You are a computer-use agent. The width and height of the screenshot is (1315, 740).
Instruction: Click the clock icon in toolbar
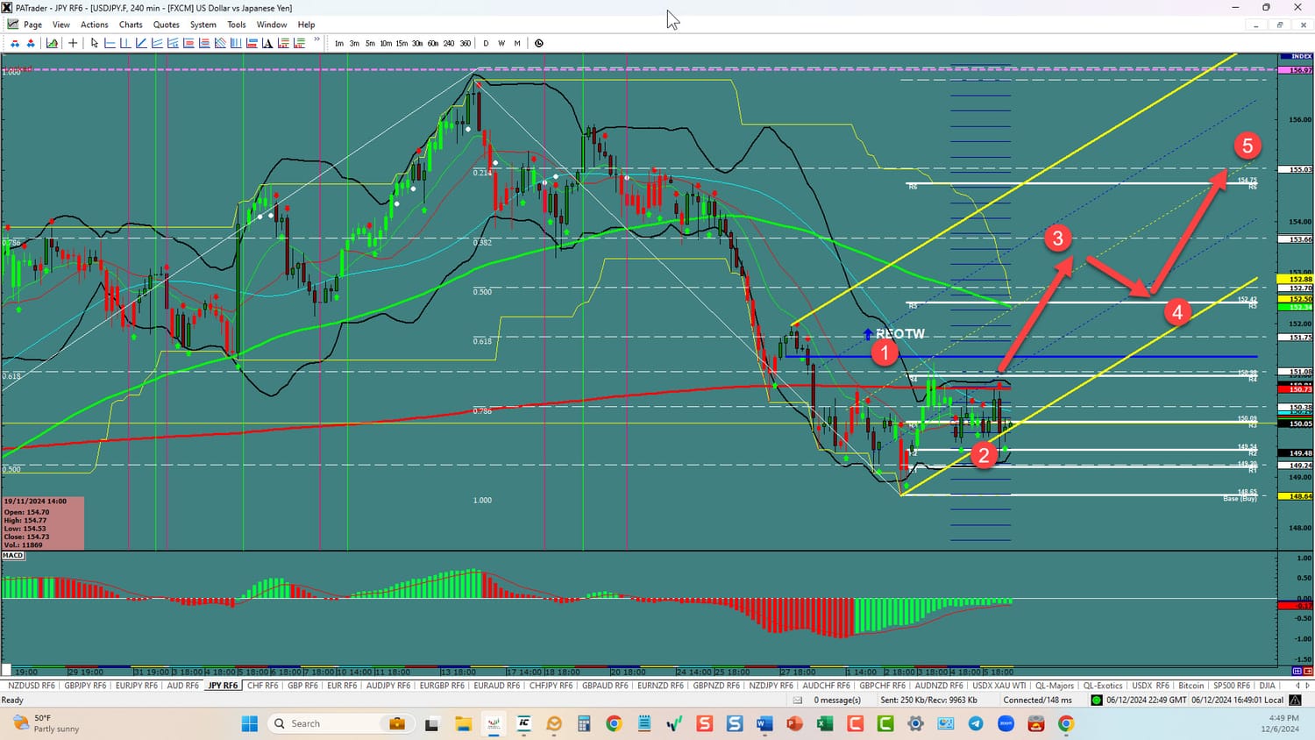coord(539,43)
